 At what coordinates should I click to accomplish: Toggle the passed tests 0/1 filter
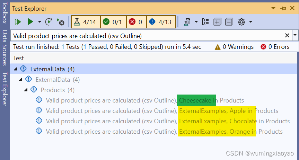coord(113,22)
